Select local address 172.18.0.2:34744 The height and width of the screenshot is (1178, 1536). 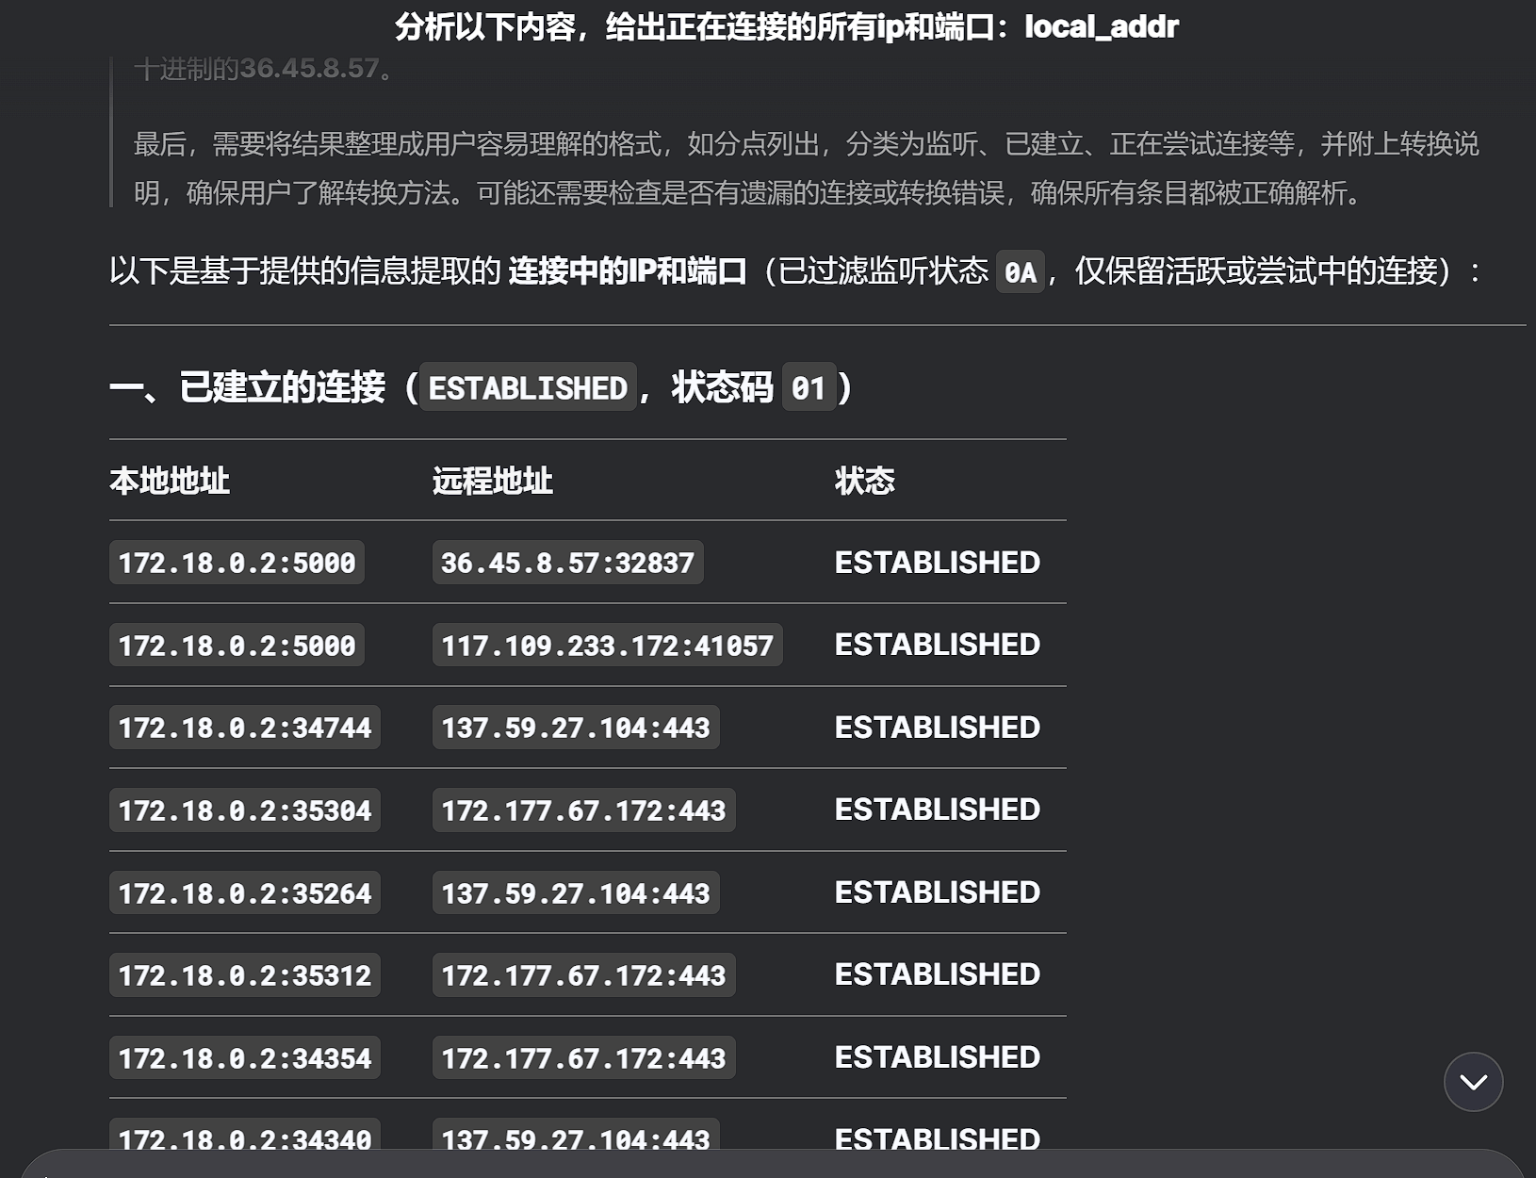point(245,728)
